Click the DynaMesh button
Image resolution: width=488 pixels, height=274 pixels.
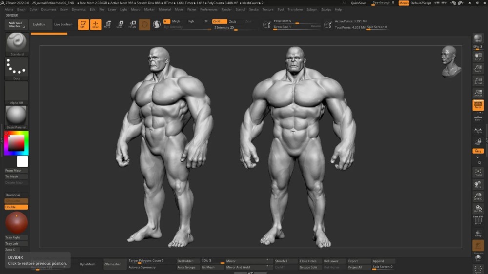87,264
